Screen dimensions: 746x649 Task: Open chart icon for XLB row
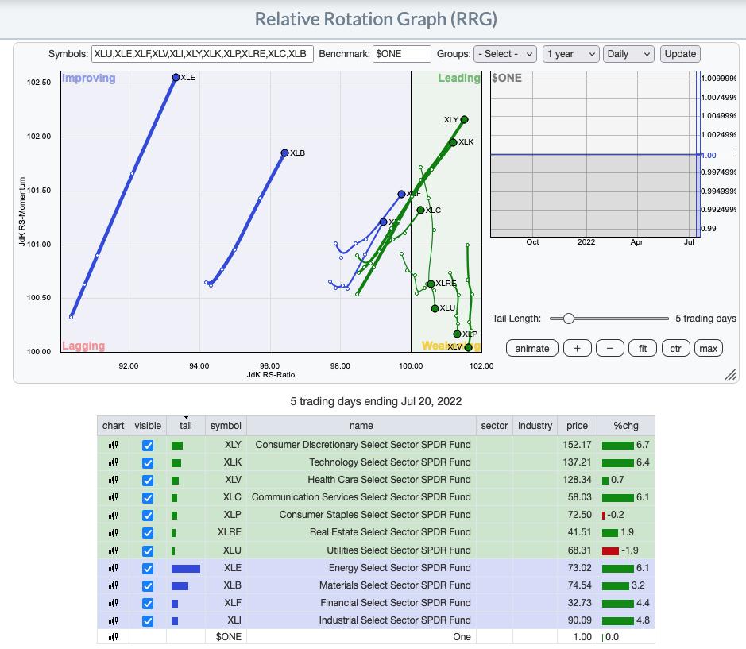point(113,585)
